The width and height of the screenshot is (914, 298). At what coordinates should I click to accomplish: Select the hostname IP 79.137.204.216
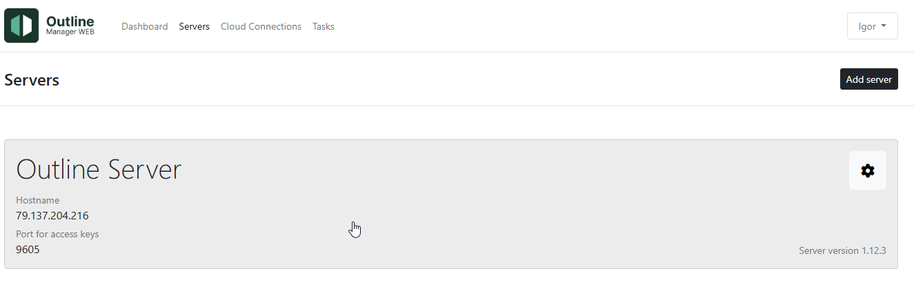point(52,215)
